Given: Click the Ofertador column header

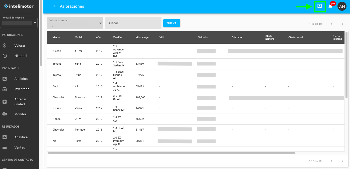Looking at the screenshot, I should pos(237,37).
